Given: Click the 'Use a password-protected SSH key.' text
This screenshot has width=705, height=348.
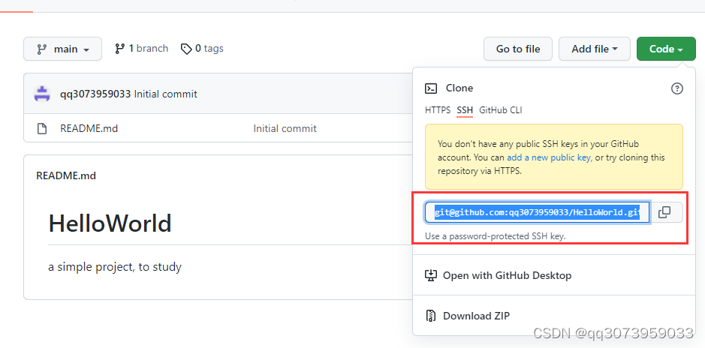Looking at the screenshot, I should tap(495, 236).
